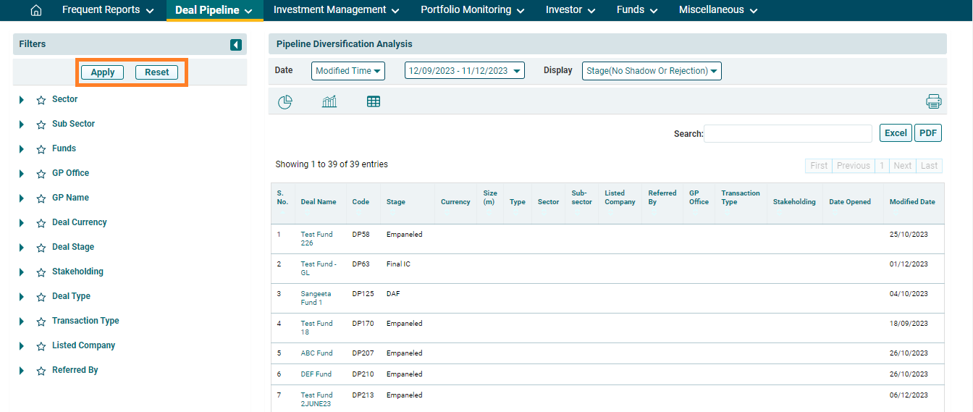Toggle star for Referred By filter

tap(41, 371)
